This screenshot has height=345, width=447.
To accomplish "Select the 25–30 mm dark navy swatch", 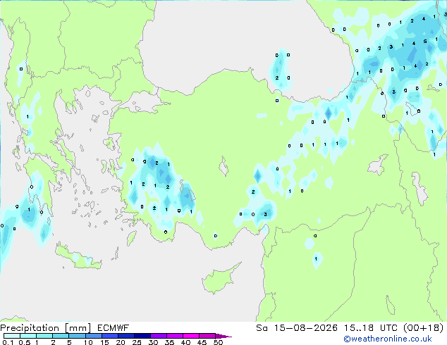I will [142, 336].
